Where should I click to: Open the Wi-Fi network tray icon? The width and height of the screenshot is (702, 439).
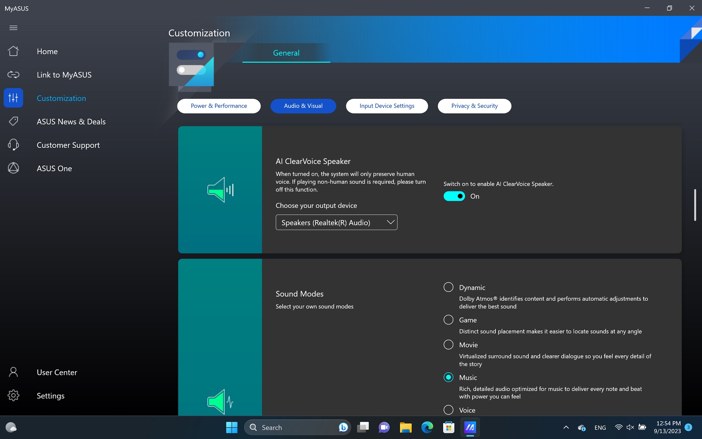coord(619,427)
